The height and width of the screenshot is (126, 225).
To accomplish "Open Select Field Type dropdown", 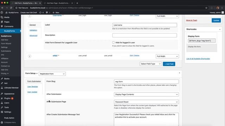I will click(x=151, y=64).
